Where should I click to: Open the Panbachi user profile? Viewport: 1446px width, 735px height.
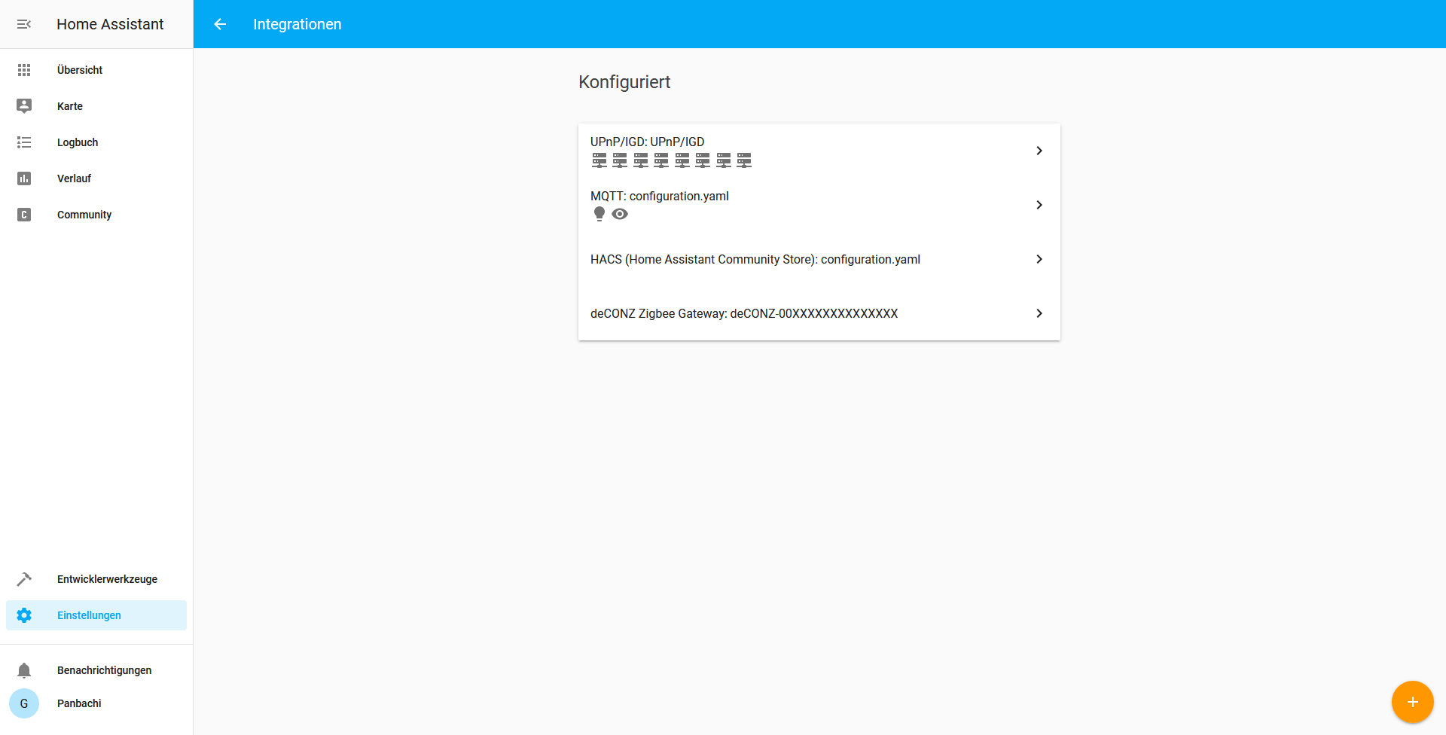(79, 703)
